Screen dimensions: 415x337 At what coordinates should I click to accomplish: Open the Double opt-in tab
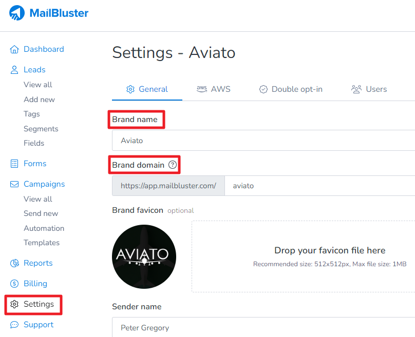(291, 89)
